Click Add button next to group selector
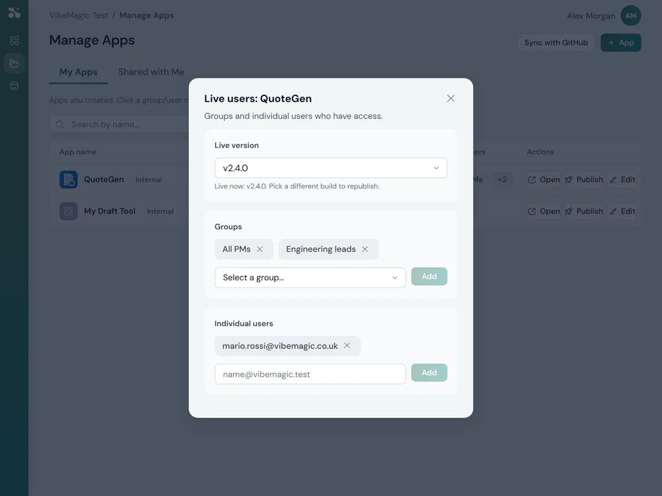This screenshot has height=496, width=662. click(x=429, y=276)
